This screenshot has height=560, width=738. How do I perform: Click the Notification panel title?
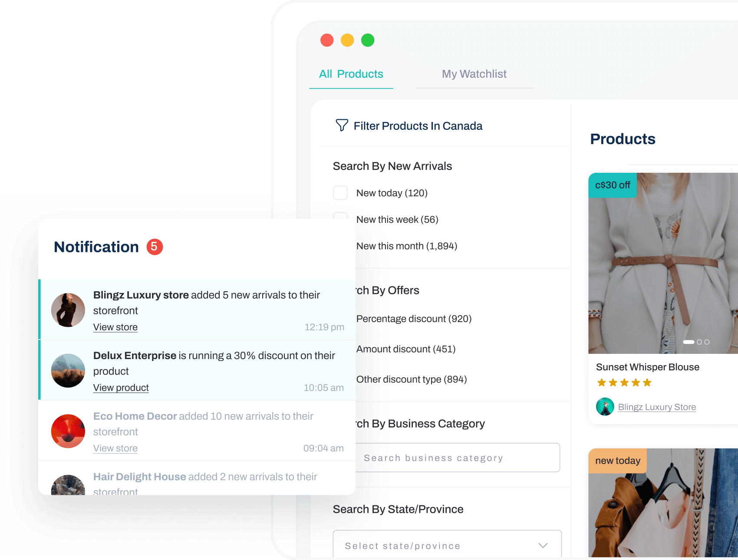(x=96, y=247)
